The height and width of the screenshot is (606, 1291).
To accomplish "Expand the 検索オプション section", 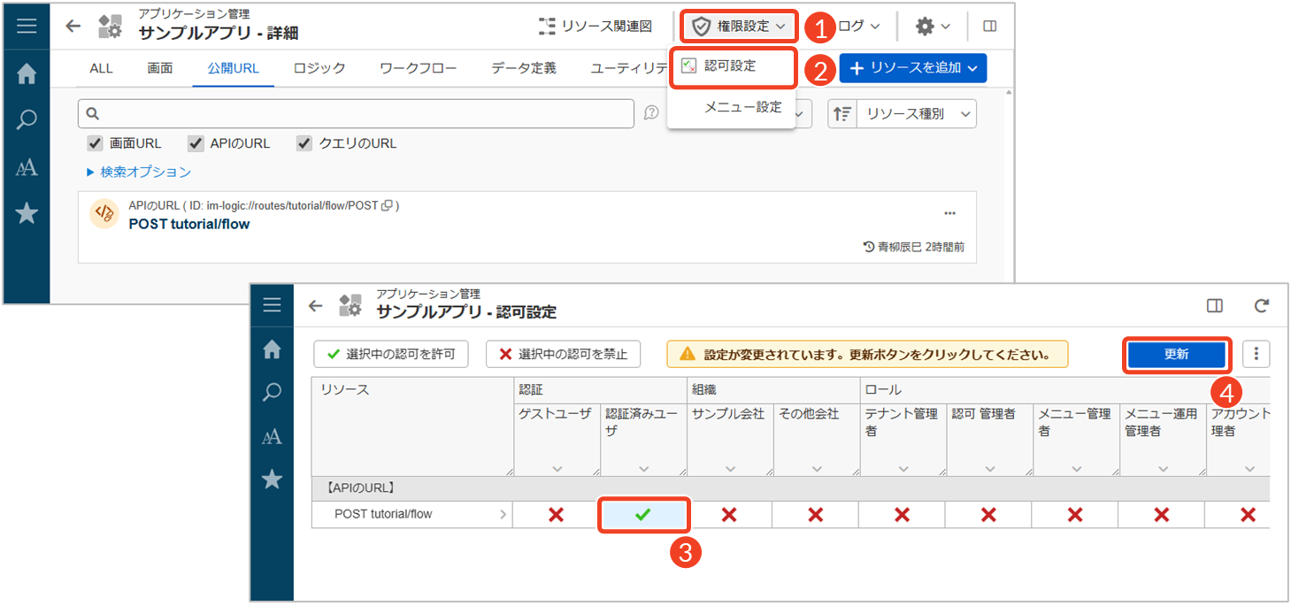I will click(x=139, y=172).
